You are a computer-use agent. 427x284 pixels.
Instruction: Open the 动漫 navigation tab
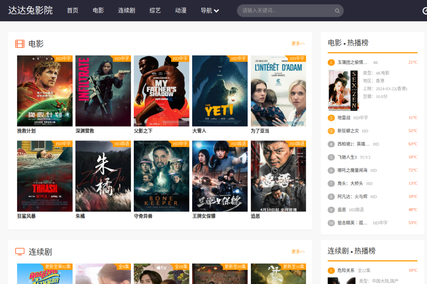180,11
